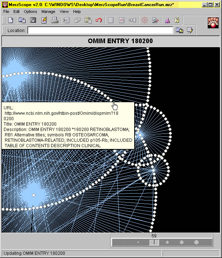The width and height of the screenshot is (222, 258).
Task: Click the New document toolbar icon
Action: (11, 20)
